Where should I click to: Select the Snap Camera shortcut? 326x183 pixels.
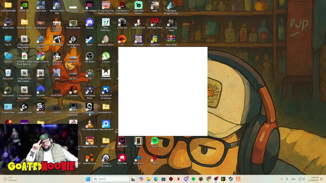(x=8, y=91)
